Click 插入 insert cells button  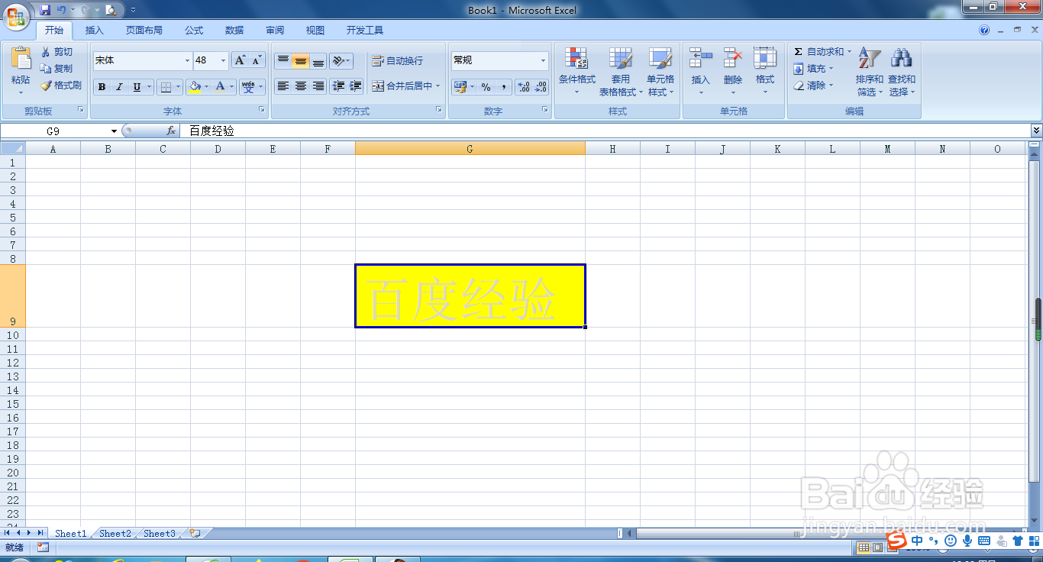(x=700, y=71)
